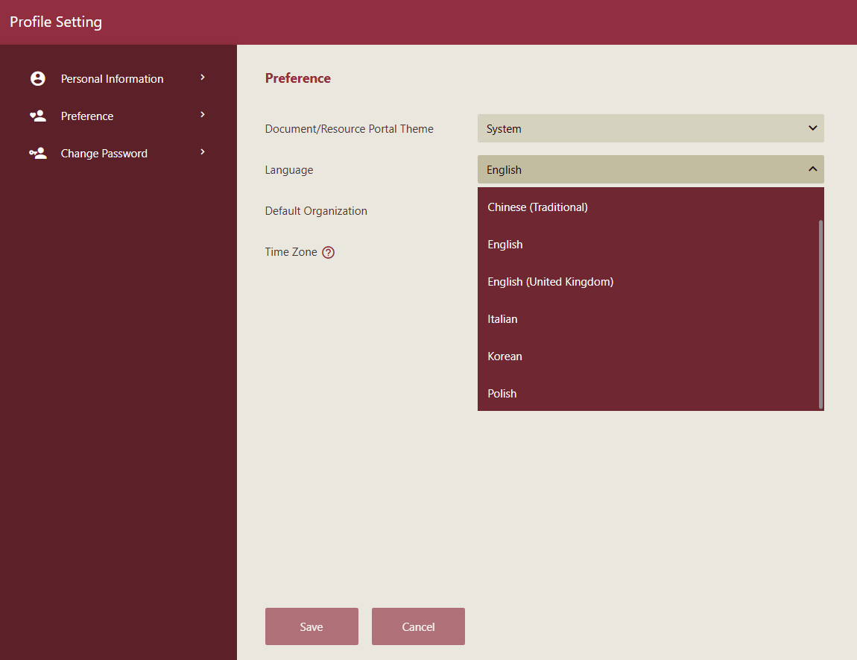
Task: Click the Change Password key-person icon
Action: click(x=38, y=153)
